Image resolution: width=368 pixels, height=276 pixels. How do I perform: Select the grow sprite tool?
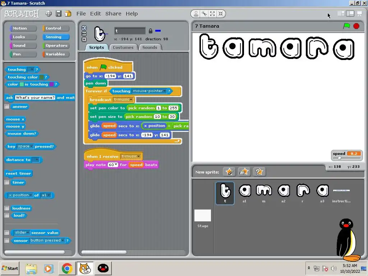point(212,14)
